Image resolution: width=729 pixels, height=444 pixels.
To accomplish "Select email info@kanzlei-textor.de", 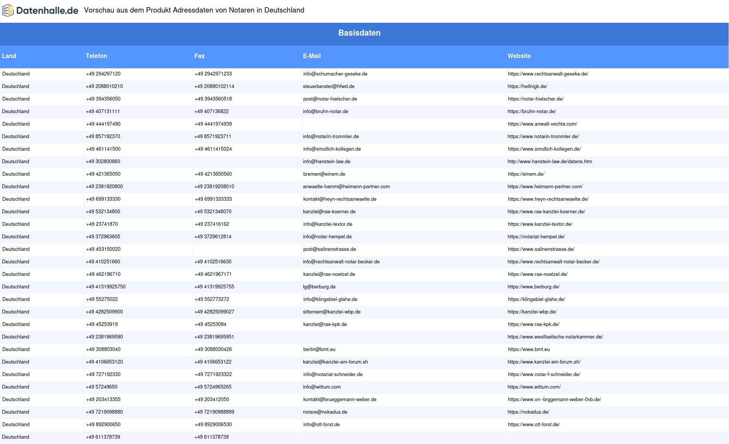I will [x=328, y=224].
